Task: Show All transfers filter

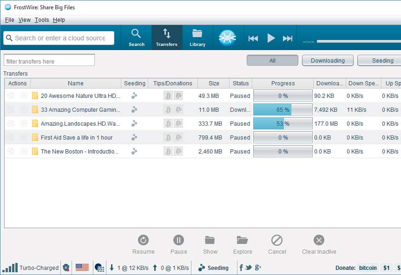Action: coord(272,60)
